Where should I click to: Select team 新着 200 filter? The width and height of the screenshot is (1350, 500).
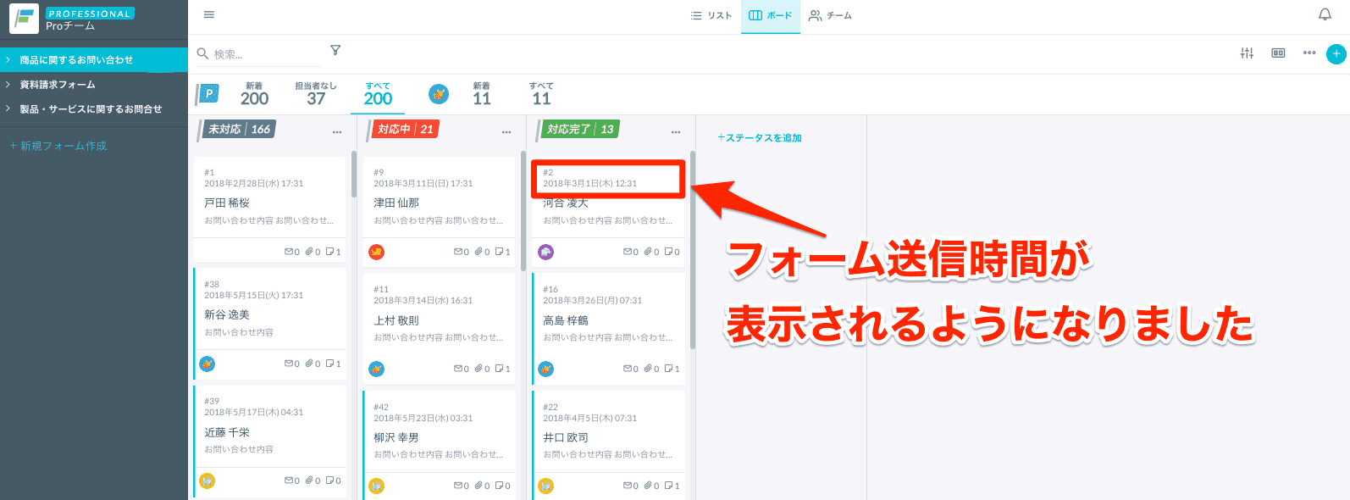coord(254,94)
